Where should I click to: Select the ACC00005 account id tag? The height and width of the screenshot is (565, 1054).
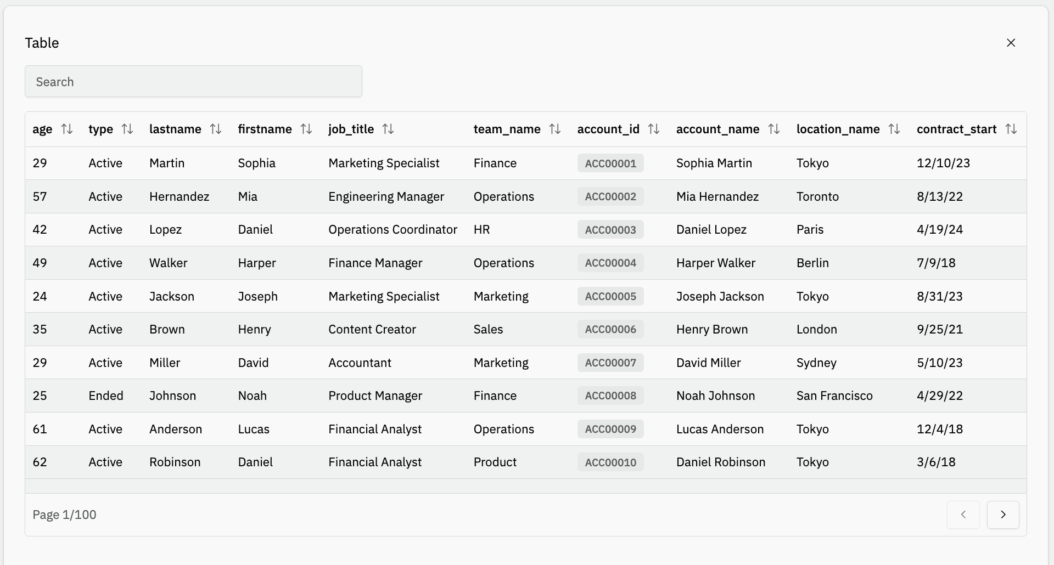click(610, 297)
